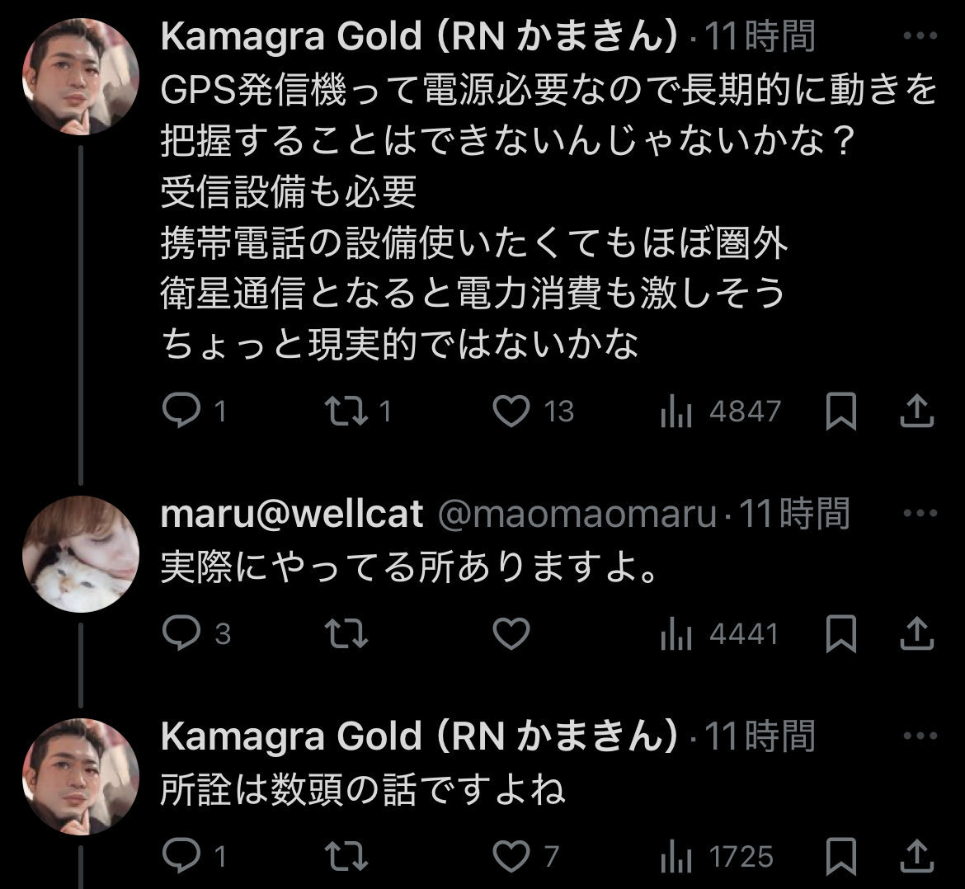
Task: Reply to the GPS発信機 tweet
Action: pyautogui.click(x=177, y=411)
